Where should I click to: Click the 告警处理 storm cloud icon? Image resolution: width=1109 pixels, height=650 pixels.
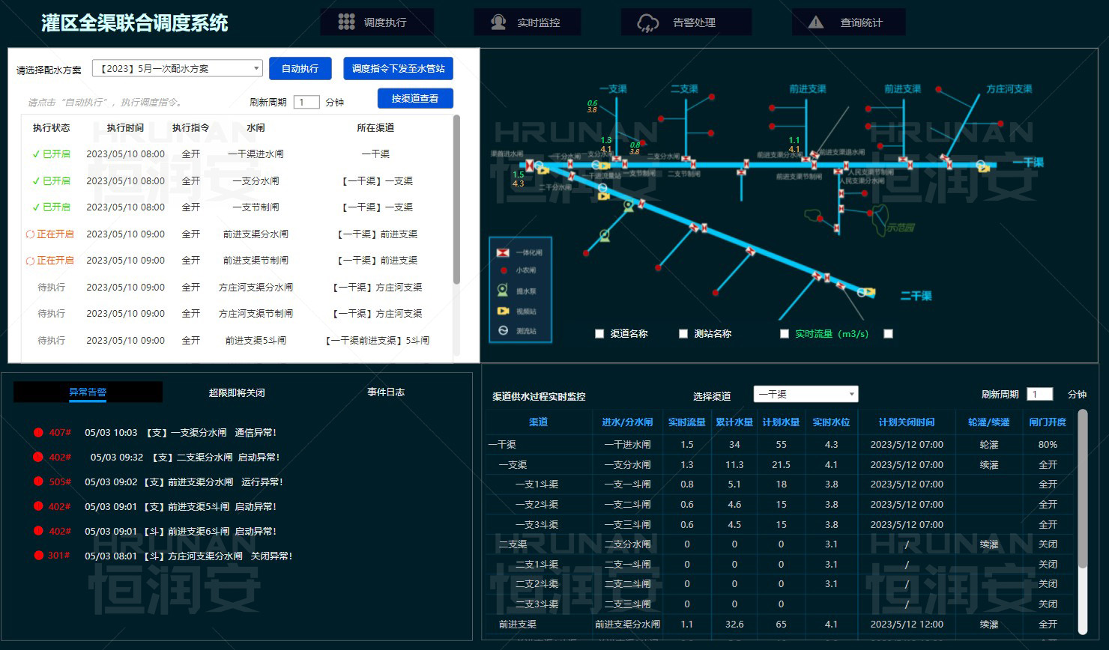647,23
